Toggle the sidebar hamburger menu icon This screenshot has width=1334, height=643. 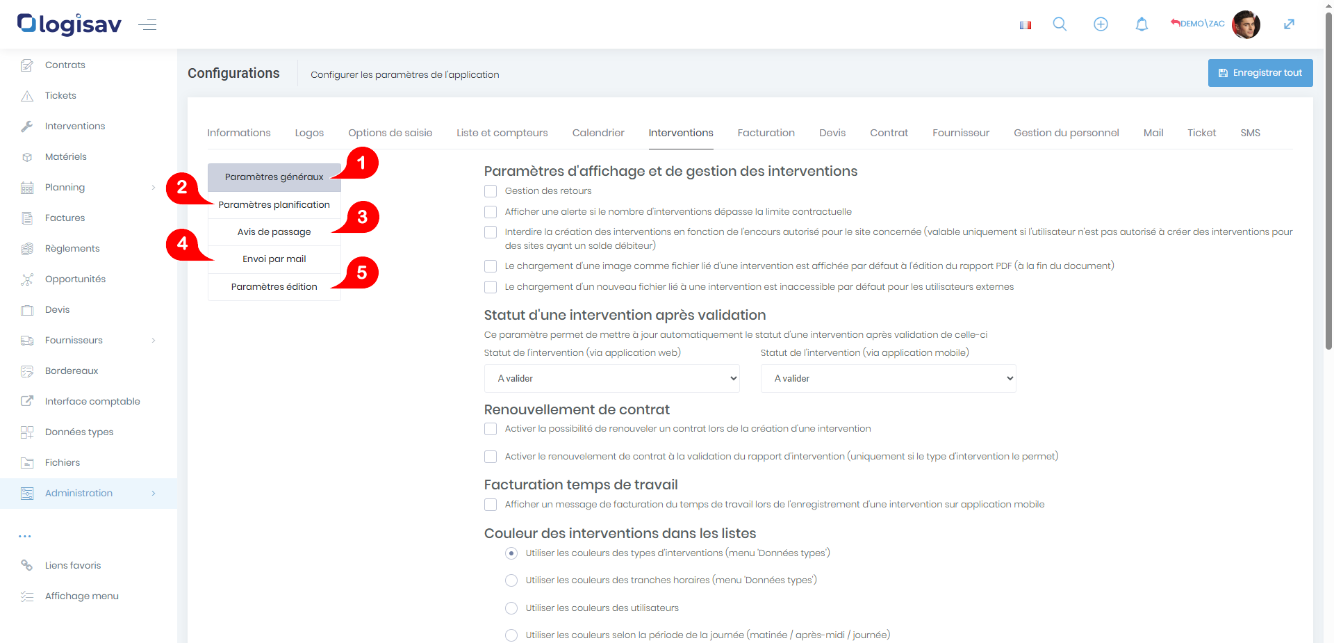147,25
